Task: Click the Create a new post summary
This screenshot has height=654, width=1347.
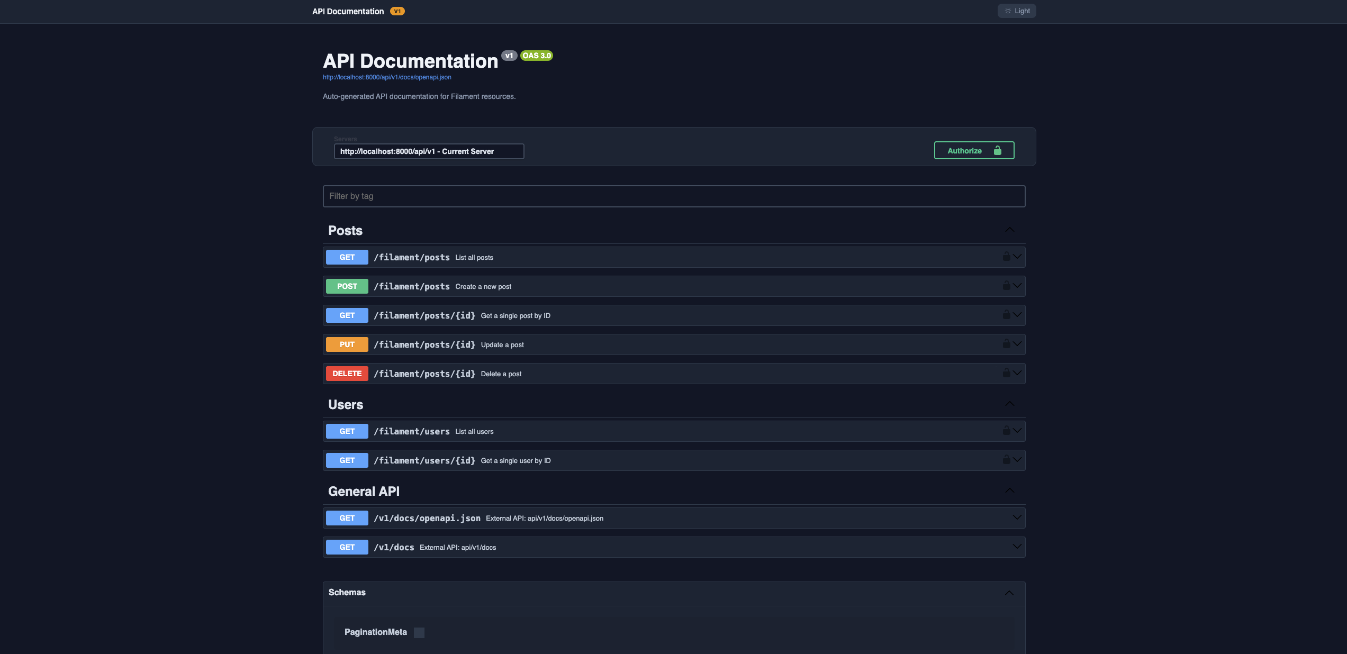Action: click(483, 286)
